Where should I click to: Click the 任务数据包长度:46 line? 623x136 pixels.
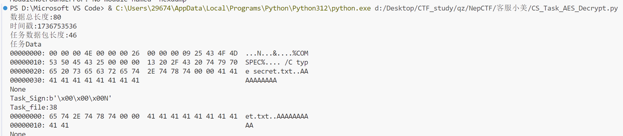43,35
